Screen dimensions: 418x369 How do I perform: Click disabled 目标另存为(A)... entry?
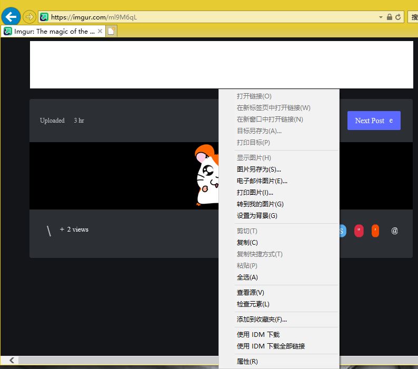[279, 131]
